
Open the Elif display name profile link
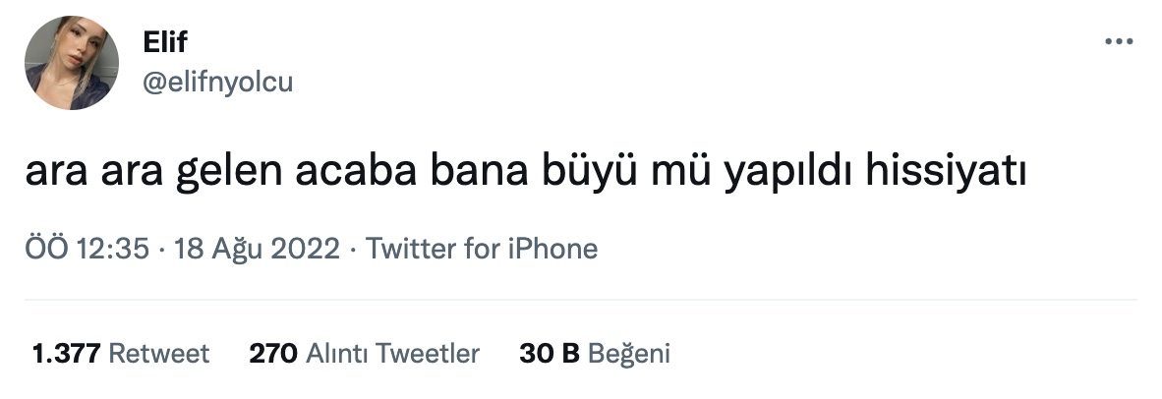click(165, 42)
